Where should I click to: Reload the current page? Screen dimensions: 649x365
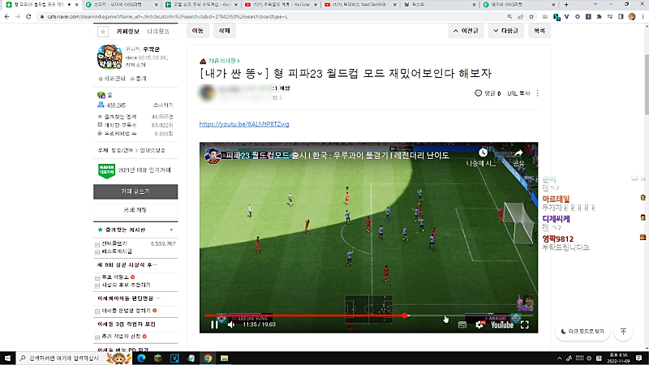(28, 16)
